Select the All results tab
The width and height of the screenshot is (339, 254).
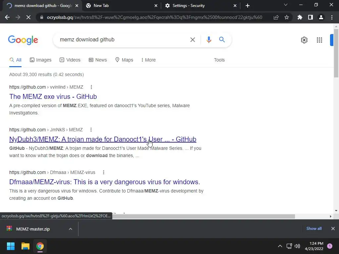pos(15,60)
